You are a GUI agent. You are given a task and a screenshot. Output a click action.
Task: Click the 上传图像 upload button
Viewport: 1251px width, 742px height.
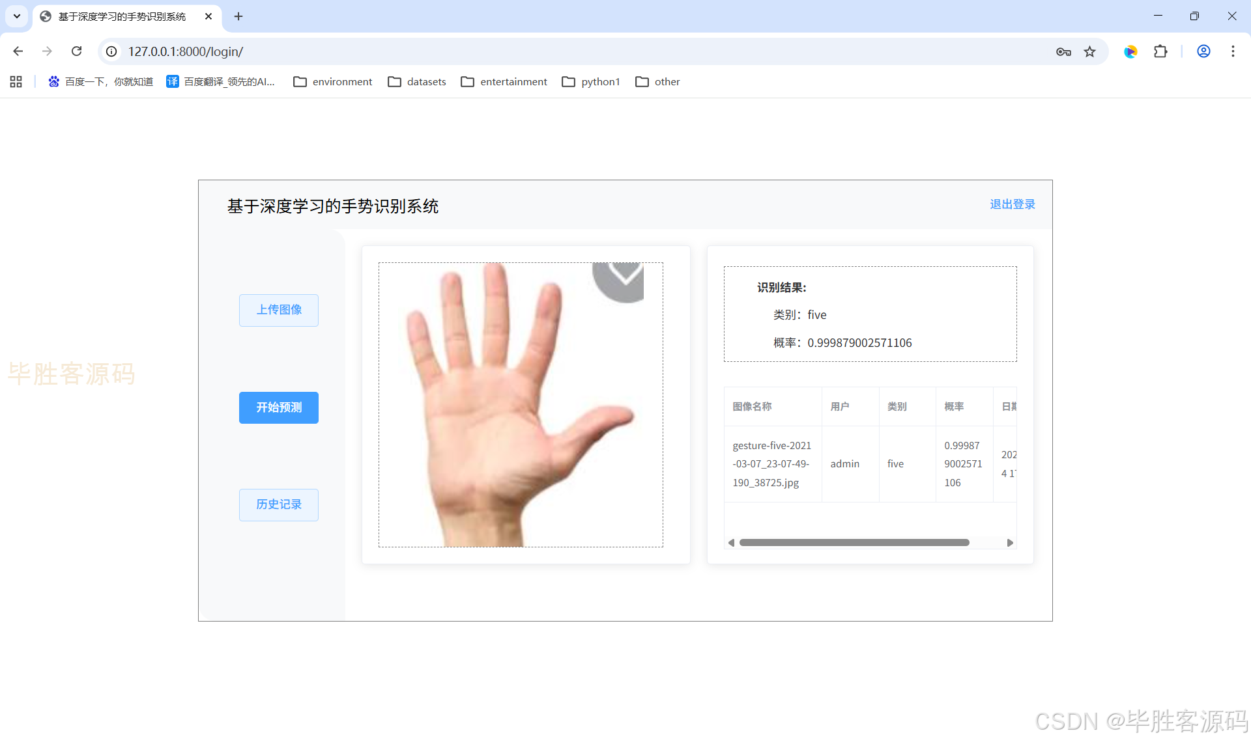(278, 310)
